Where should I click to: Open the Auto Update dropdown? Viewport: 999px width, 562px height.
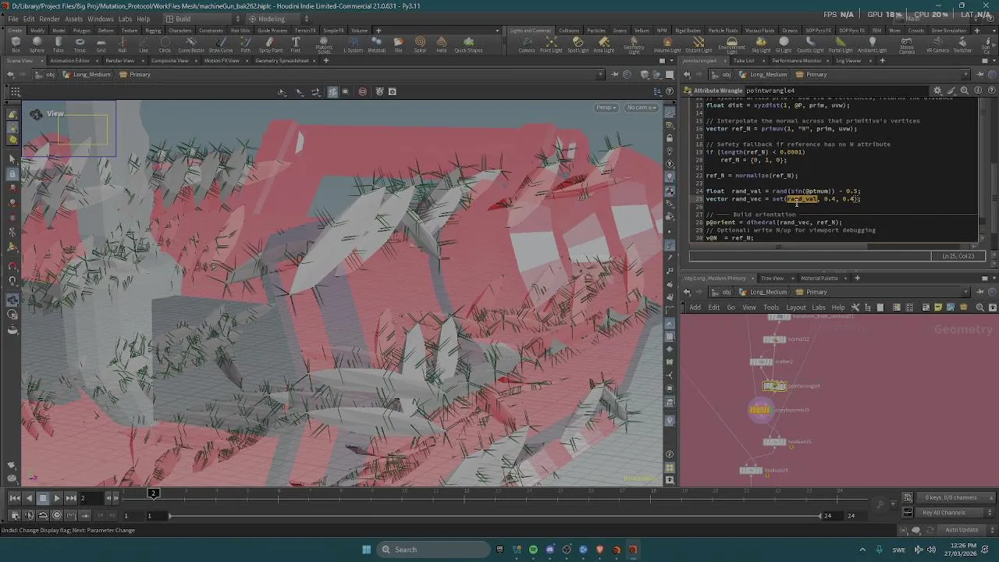(965, 530)
